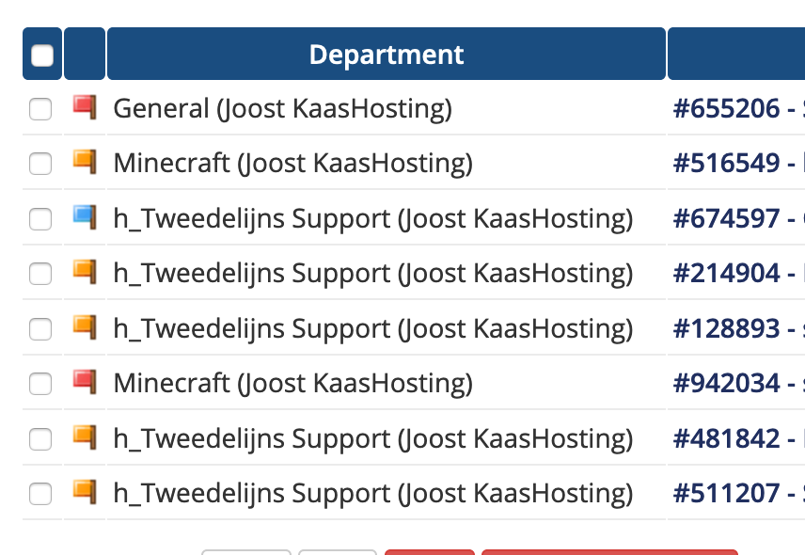Open ticket #516549 link
Viewport: 805px width, 555px height.
click(727, 164)
